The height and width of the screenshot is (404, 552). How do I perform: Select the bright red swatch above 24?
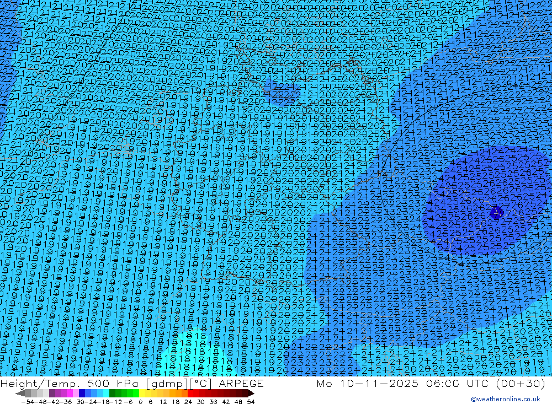tap(190, 394)
